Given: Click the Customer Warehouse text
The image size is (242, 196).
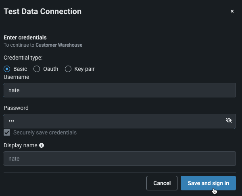Looking at the screenshot, I should tap(59, 45).
